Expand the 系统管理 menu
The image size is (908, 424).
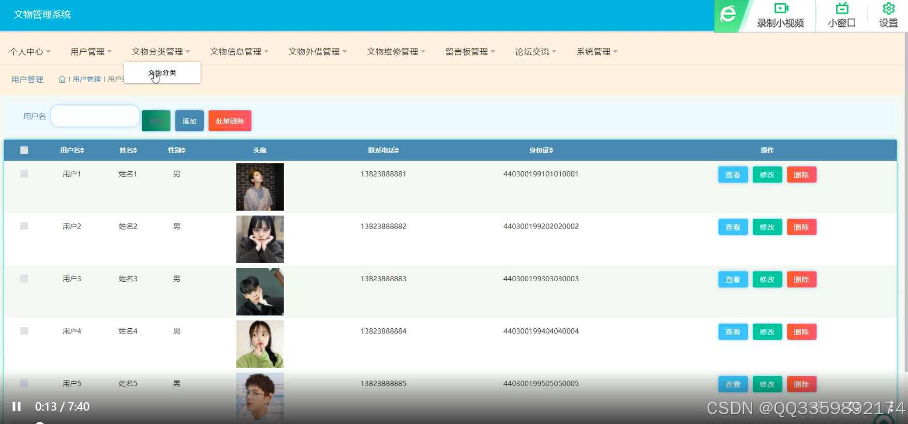tap(597, 52)
